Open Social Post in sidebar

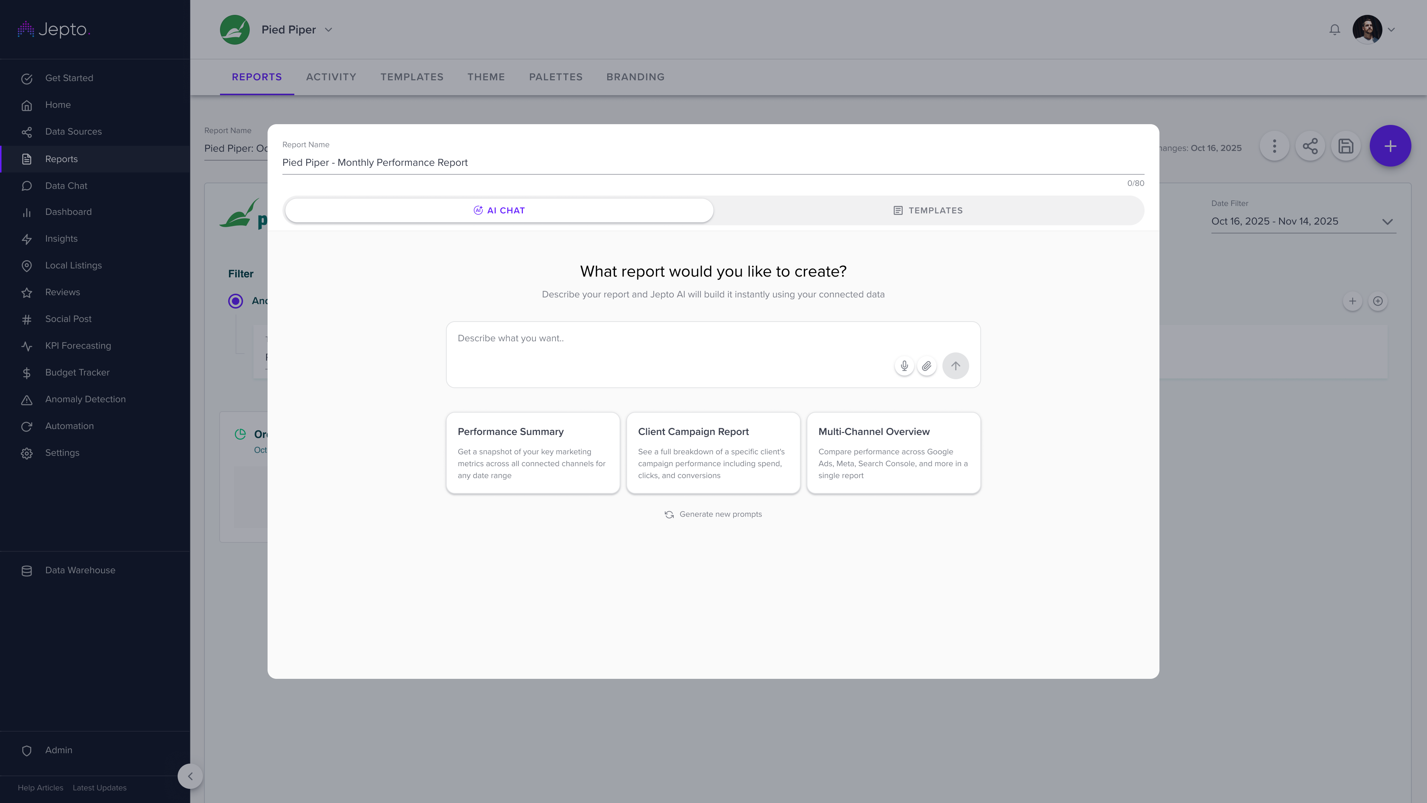coord(95,319)
